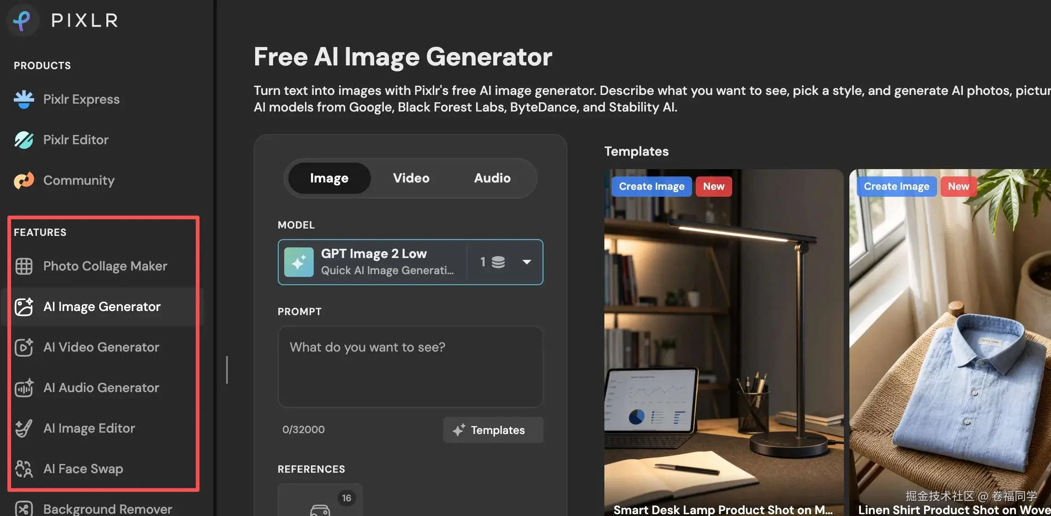Click the Background Remover icon

[x=24, y=509]
